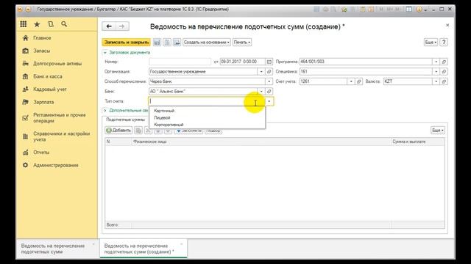Click Добавить button

point(118,131)
